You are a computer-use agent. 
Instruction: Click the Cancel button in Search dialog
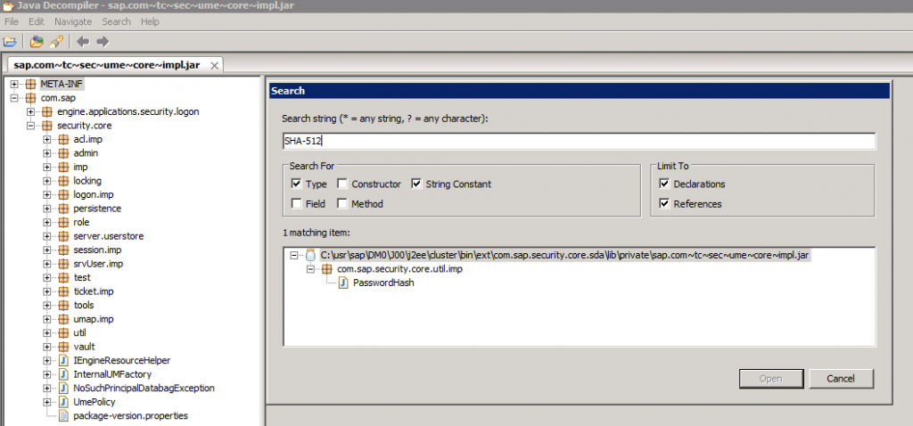pos(841,378)
